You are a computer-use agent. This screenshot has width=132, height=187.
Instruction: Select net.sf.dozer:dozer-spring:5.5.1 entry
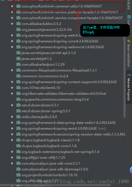(46, 111)
